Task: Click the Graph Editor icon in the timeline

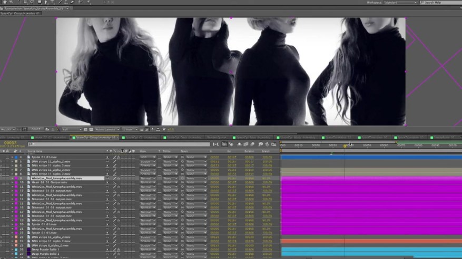Action: [274, 144]
